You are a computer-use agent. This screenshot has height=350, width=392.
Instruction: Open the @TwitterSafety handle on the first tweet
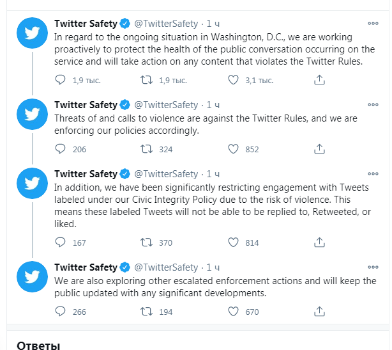point(166,24)
